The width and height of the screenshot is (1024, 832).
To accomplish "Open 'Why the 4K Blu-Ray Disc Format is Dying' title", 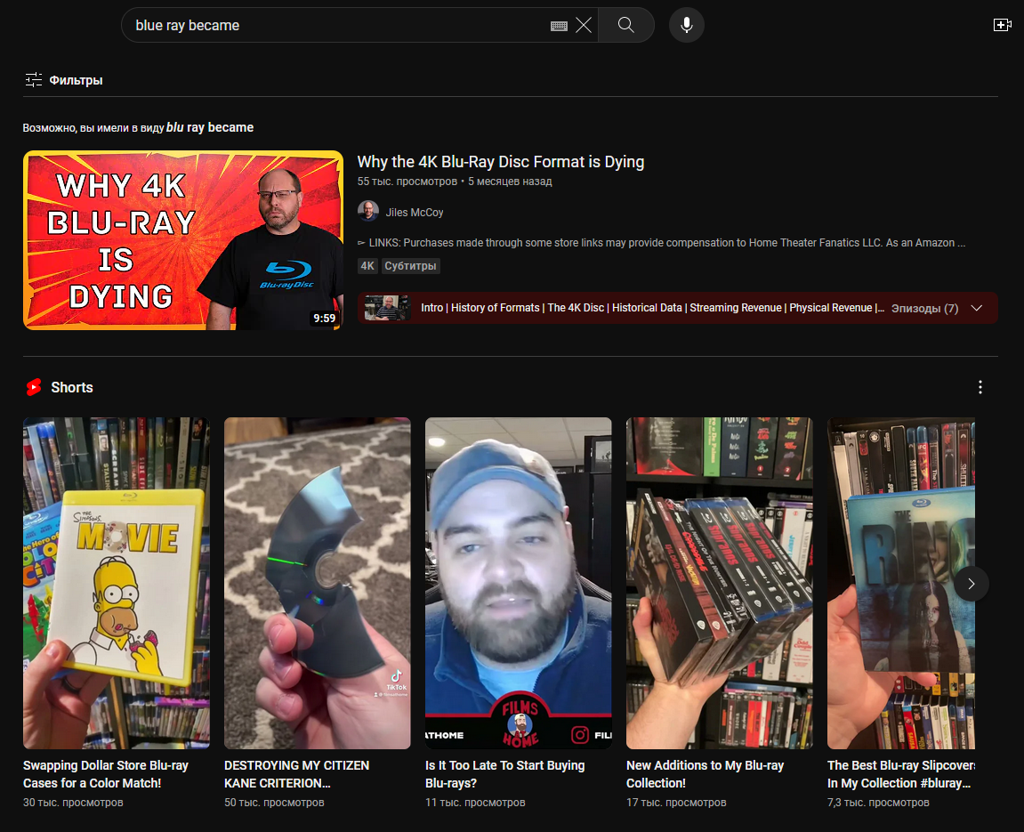I will (x=500, y=162).
